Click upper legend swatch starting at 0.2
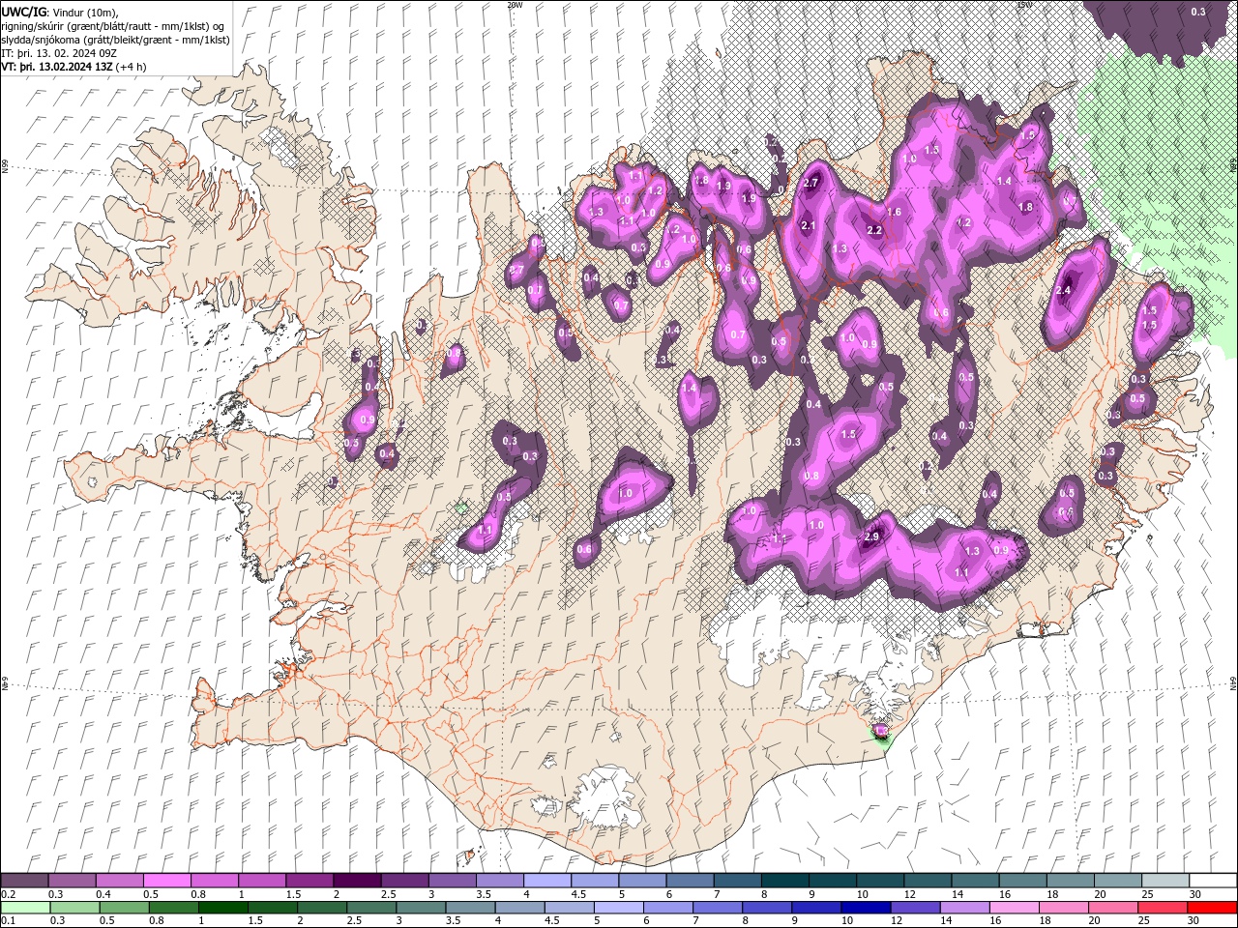 pyautogui.click(x=24, y=881)
